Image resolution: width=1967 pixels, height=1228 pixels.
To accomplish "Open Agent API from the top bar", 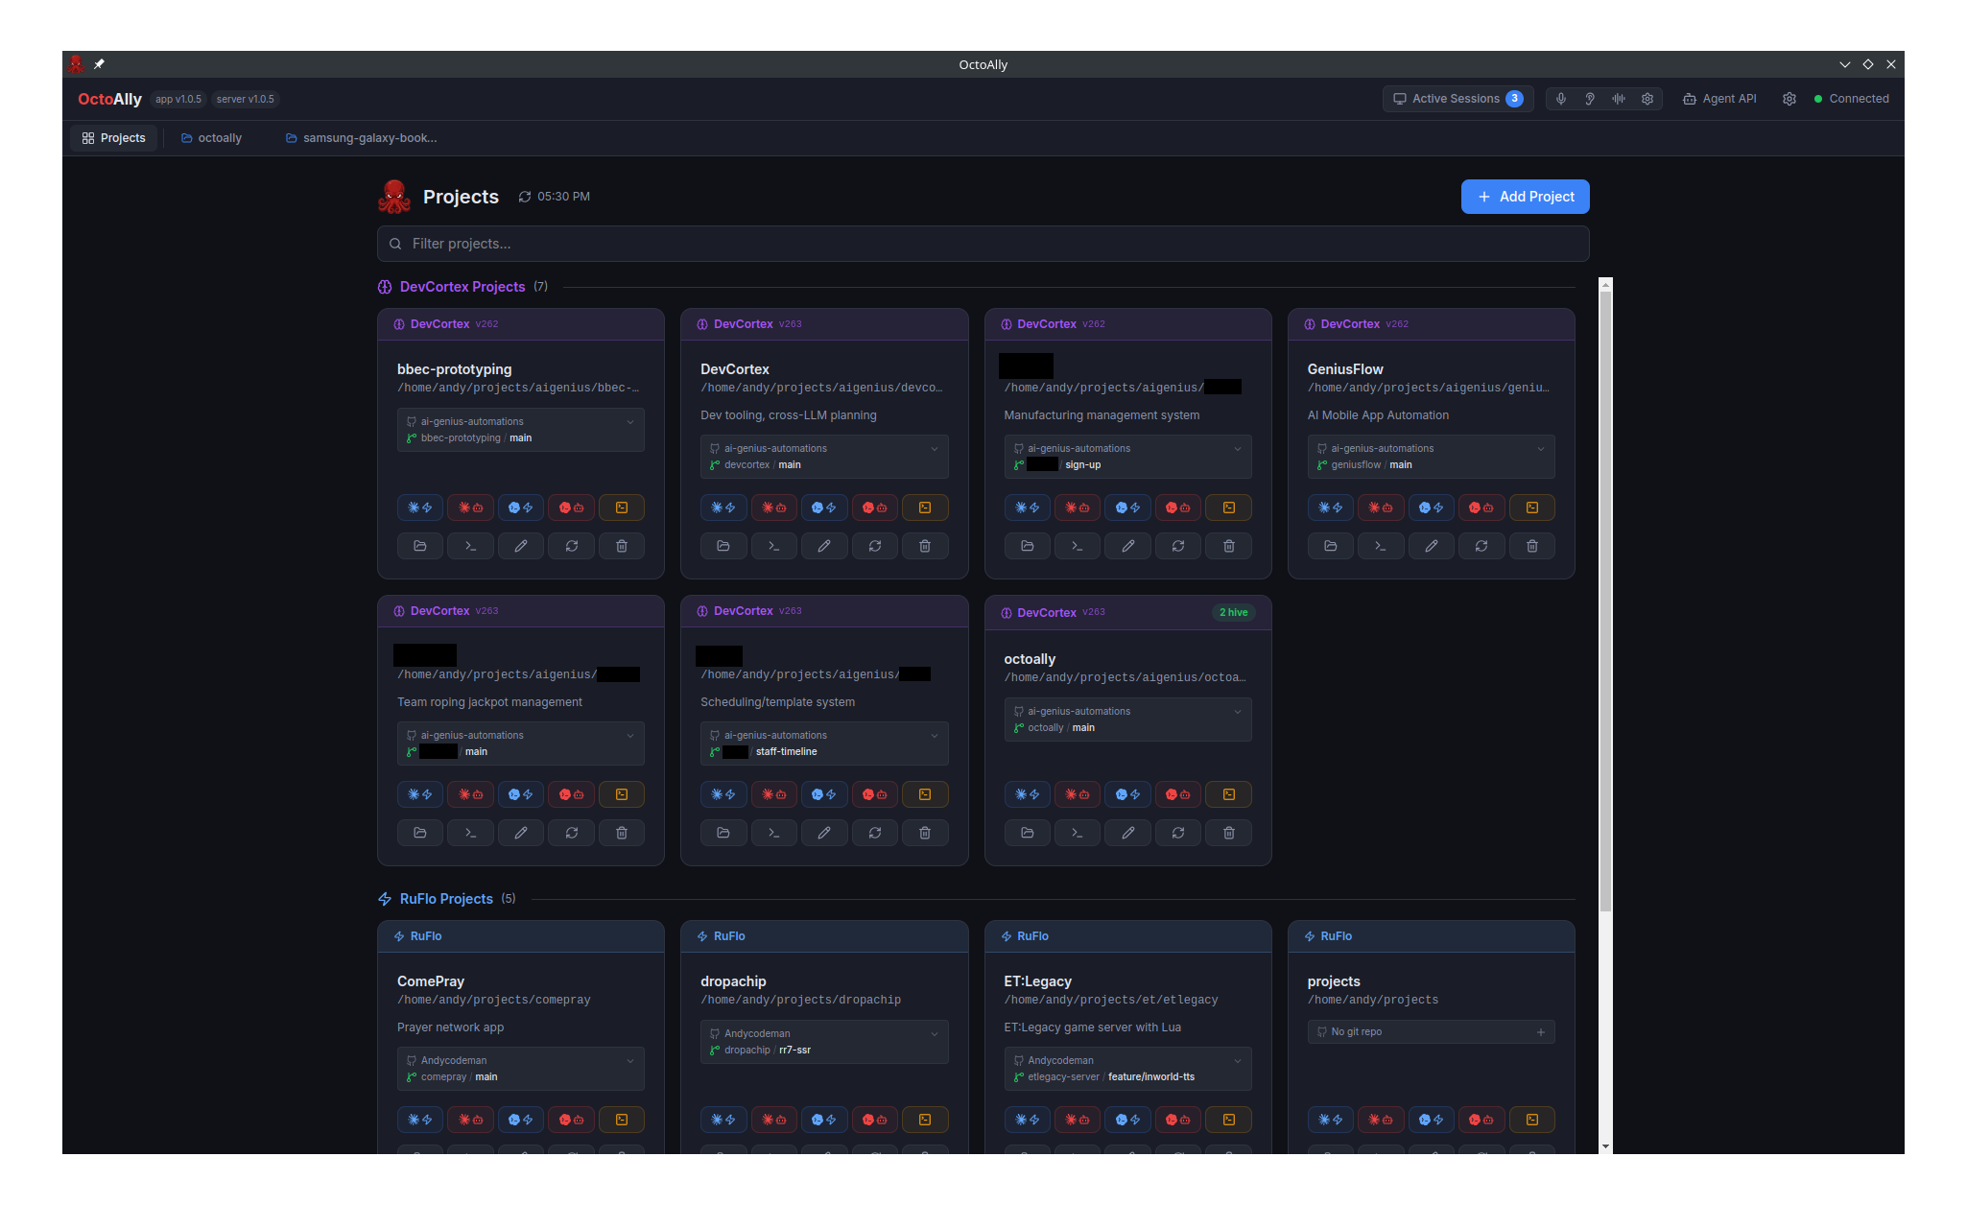I will pos(1719,98).
